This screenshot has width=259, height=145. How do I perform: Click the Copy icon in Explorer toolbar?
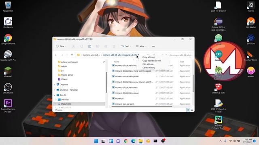click(x=82, y=46)
